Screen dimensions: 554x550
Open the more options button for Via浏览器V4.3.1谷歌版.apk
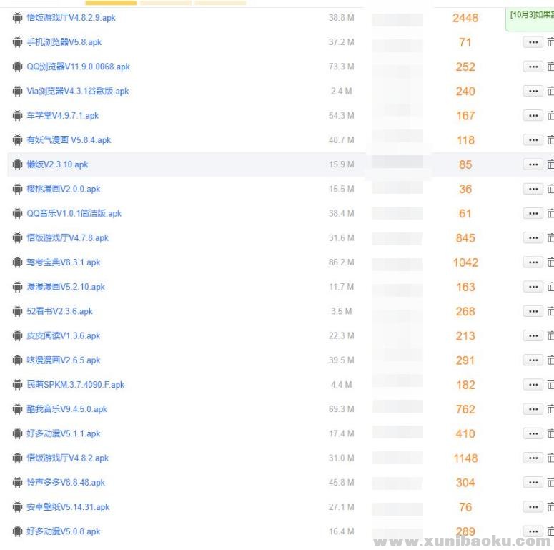click(533, 92)
